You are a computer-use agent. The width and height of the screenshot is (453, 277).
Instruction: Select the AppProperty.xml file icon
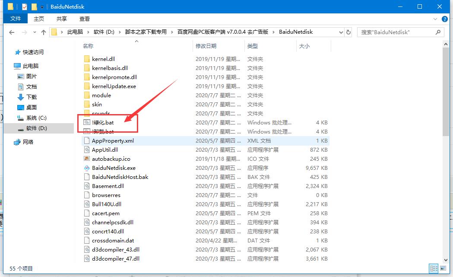(x=87, y=140)
